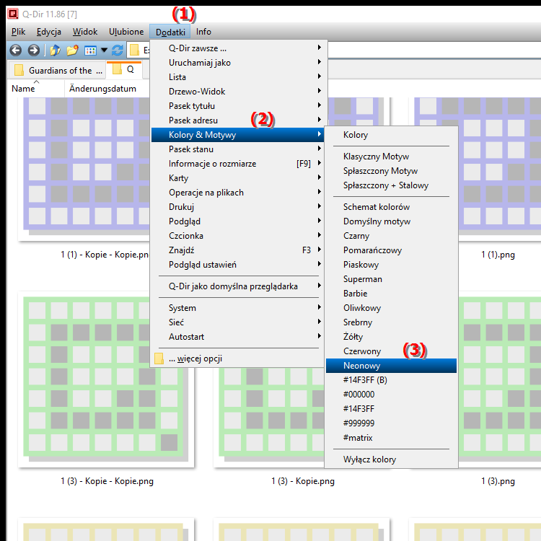
Task: Select Spłaszczony Motyw theme
Action: pyautogui.click(x=391, y=171)
